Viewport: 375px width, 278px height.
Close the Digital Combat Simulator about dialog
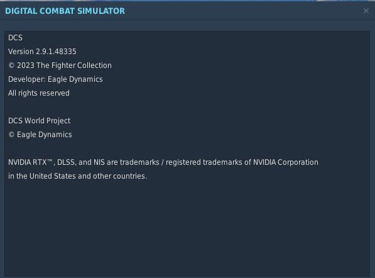point(366,11)
